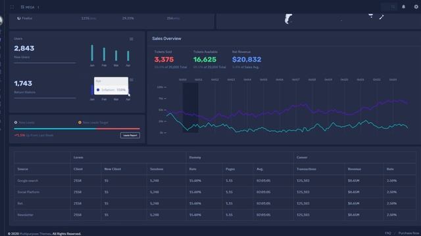Click the Social Platform row label
The image size is (421, 236).
pos(28,192)
